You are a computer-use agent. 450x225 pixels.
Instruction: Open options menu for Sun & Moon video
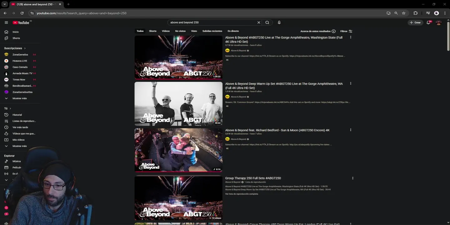351,130
